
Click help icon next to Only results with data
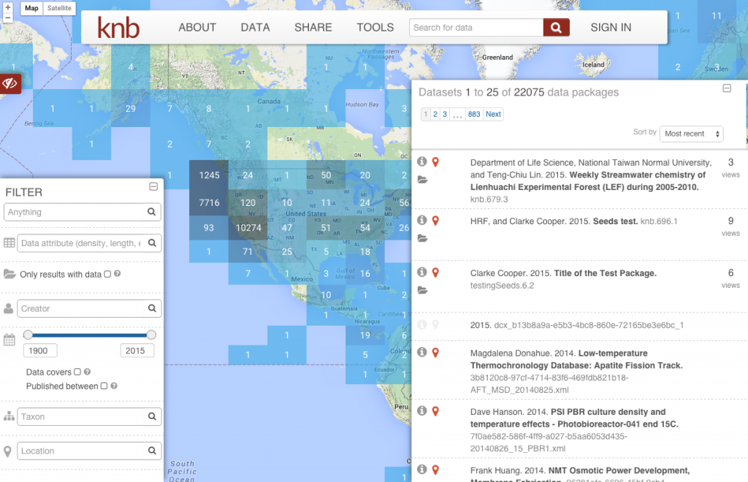[118, 275]
